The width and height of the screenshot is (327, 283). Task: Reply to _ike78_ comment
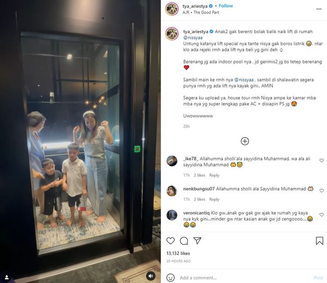click(x=214, y=175)
